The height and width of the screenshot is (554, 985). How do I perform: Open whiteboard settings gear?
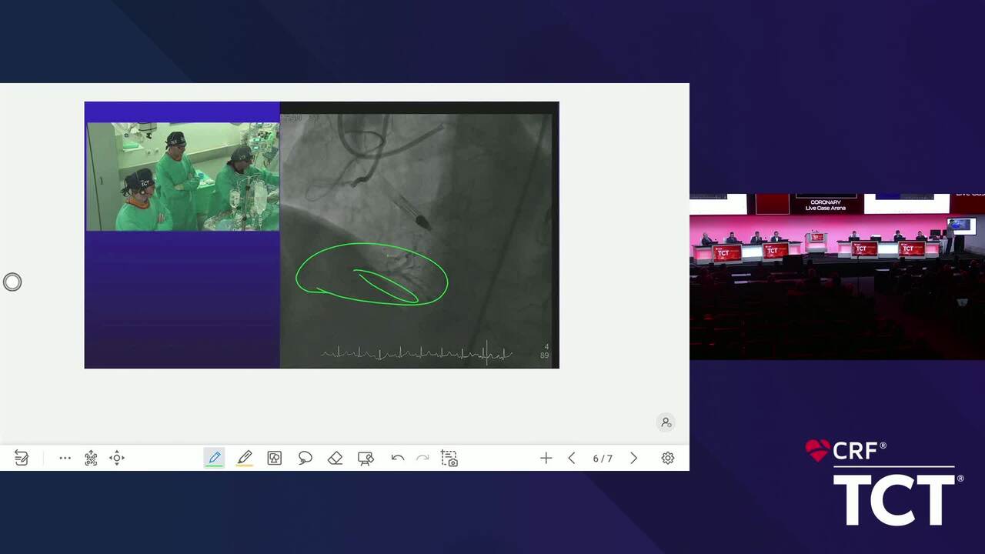point(667,458)
